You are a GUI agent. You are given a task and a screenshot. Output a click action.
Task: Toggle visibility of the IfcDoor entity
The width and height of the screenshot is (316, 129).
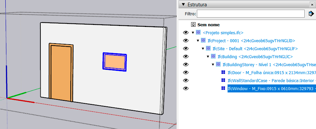[186, 72]
